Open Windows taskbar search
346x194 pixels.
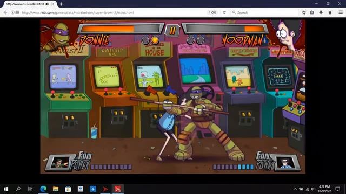click(x=18, y=189)
